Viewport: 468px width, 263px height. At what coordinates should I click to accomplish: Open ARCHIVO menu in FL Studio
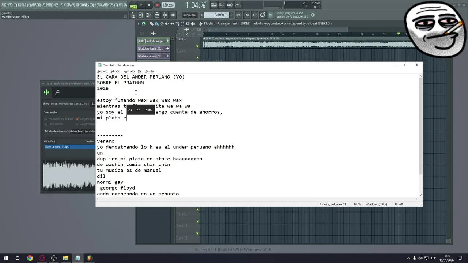point(9,5)
